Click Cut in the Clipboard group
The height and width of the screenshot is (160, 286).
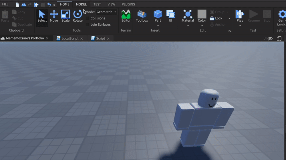click(17, 18)
